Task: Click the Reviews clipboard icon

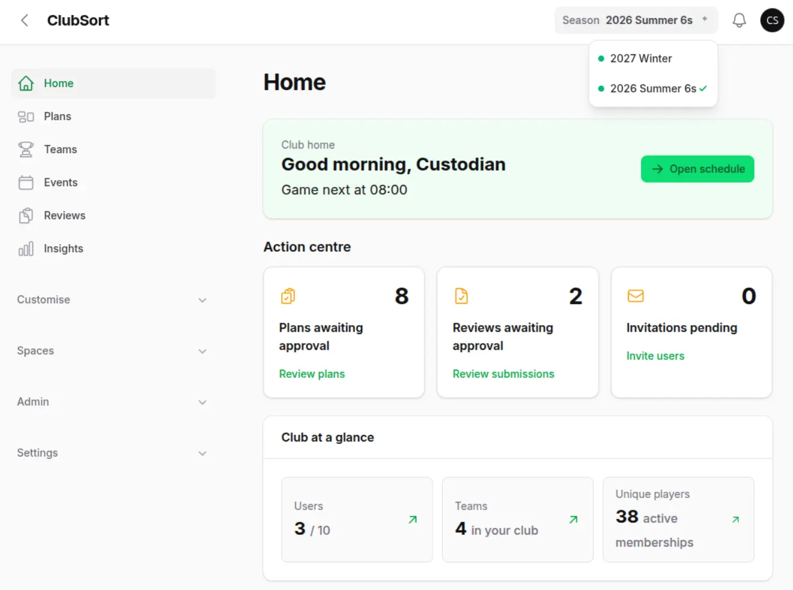Action: (26, 216)
